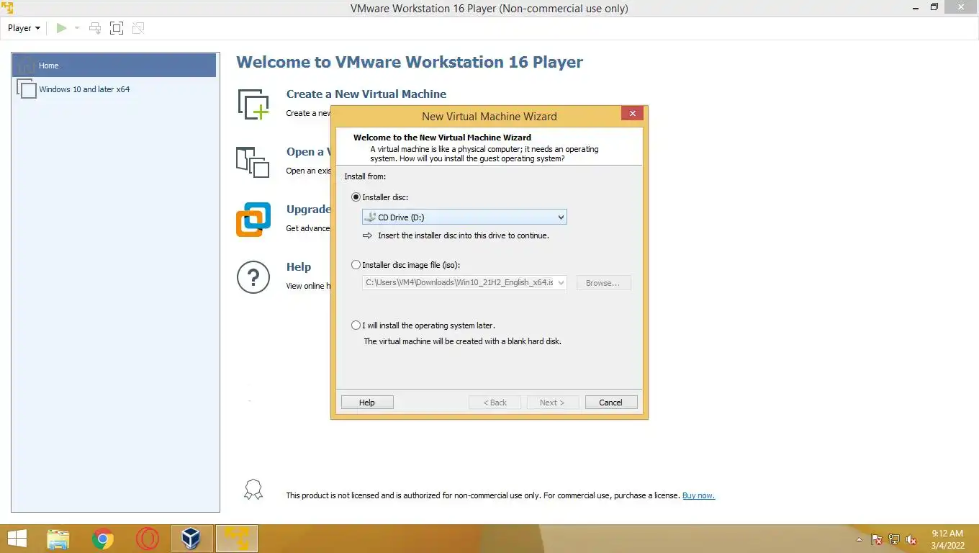979x553 pixels.
Task: Launch Opera browser from the taskbar
Action: pyautogui.click(x=147, y=539)
